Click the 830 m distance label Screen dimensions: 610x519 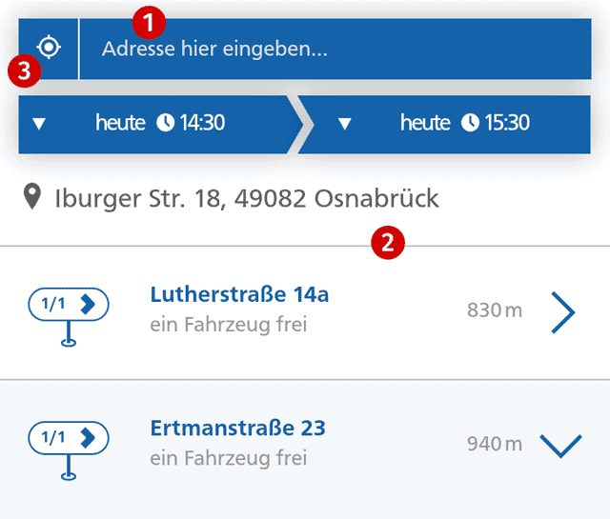click(x=494, y=310)
